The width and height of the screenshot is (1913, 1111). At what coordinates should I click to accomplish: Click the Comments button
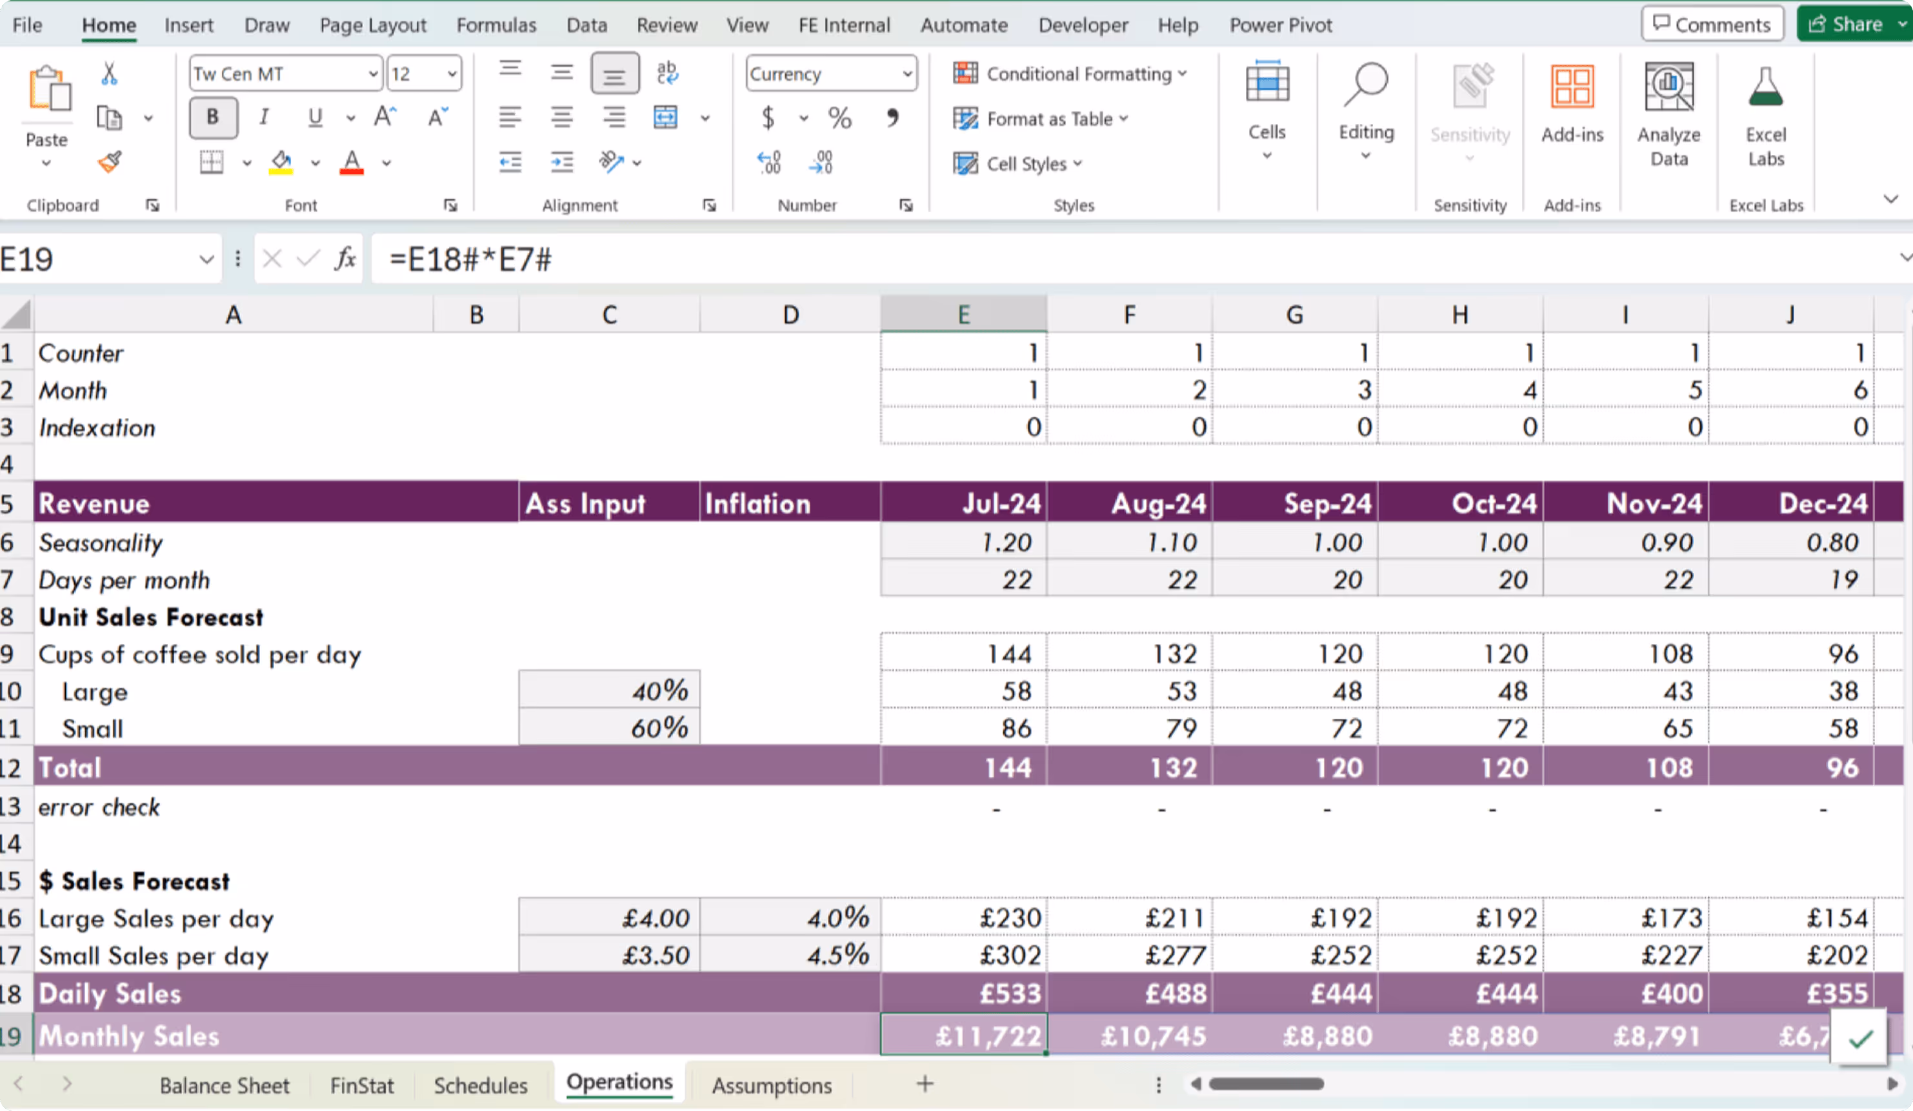(x=1711, y=25)
